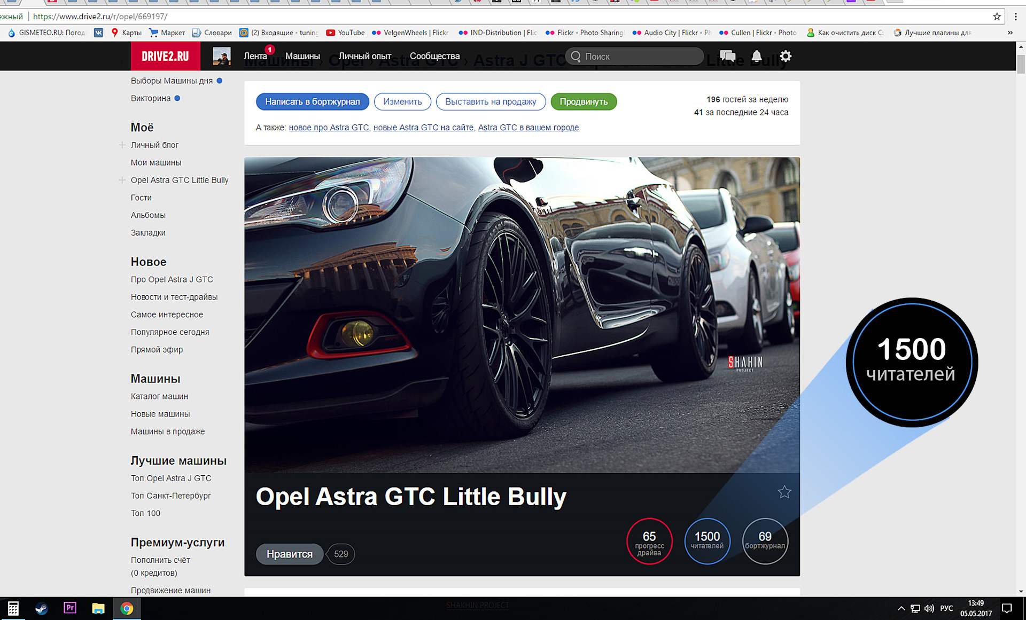This screenshot has width=1026, height=620.
Task: Show hidden system tray icons
Action: coord(901,608)
